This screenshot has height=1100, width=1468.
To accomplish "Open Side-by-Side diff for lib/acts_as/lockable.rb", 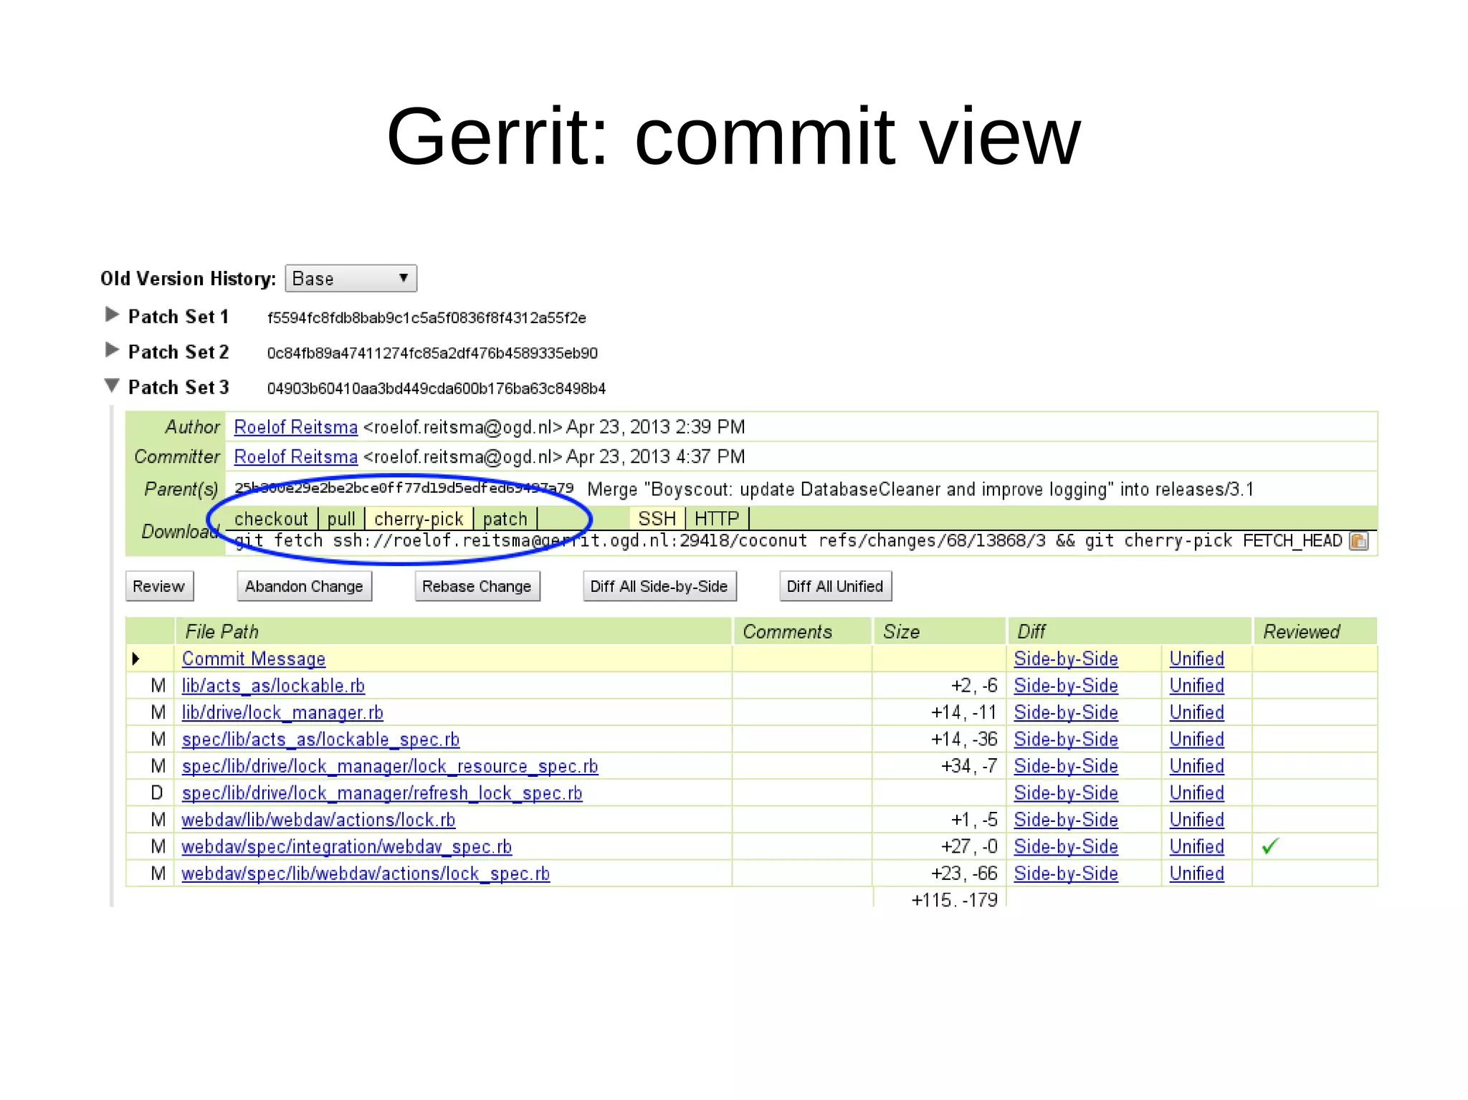I will (x=1066, y=686).
